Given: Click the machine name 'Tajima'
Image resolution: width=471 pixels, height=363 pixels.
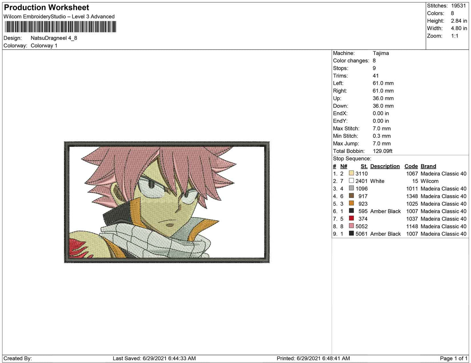Looking at the screenshot, I should pyautogui.click(x=381, y=53).
